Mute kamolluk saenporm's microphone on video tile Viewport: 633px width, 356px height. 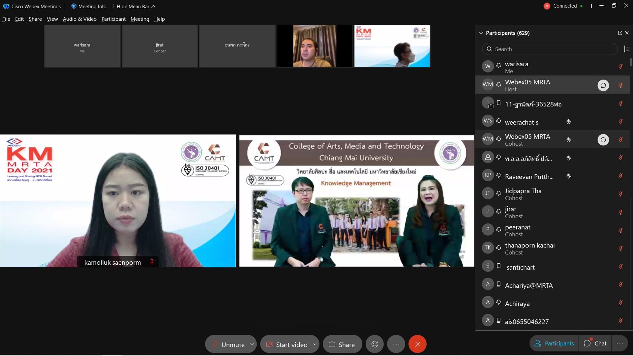pos(152,262)
